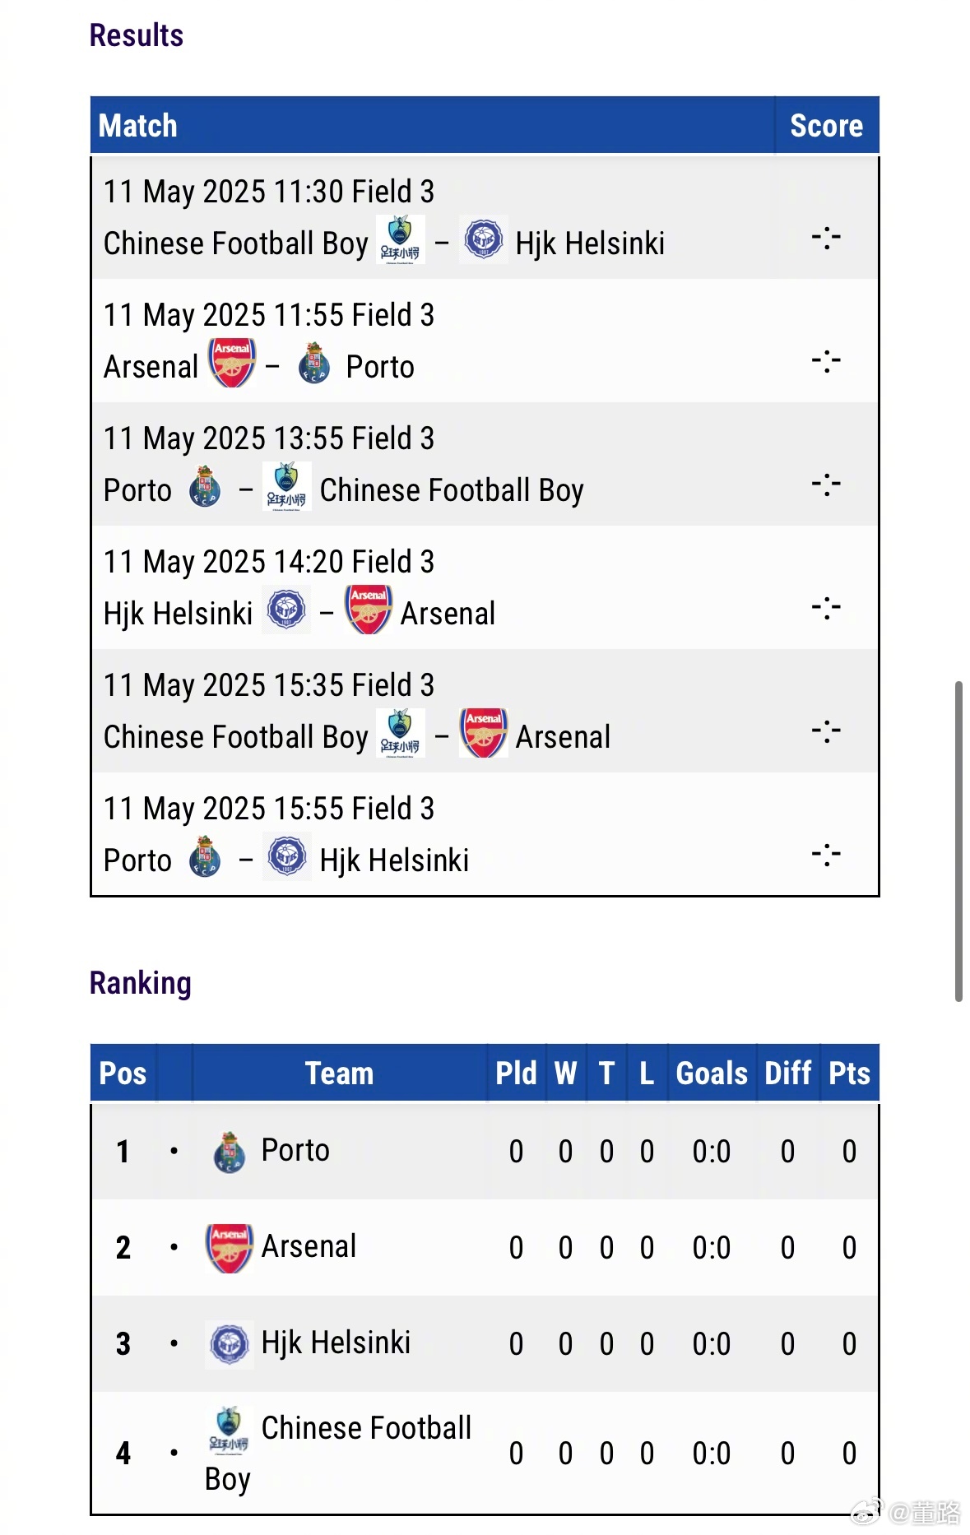Open Hjk Helsinki team link in 11:30 match
970x1535 pixels.
tap(590, 243)
